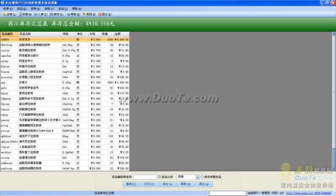Open the 收费 menu in menu bar
Screen dimensions: 336x196
click(x=8, y=9)
